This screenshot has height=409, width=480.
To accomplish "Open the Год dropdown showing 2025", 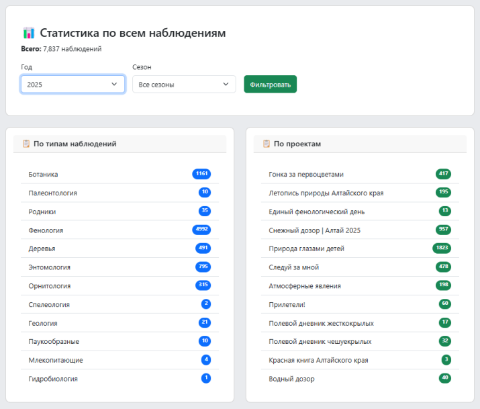I will click(x=73, y=85).
